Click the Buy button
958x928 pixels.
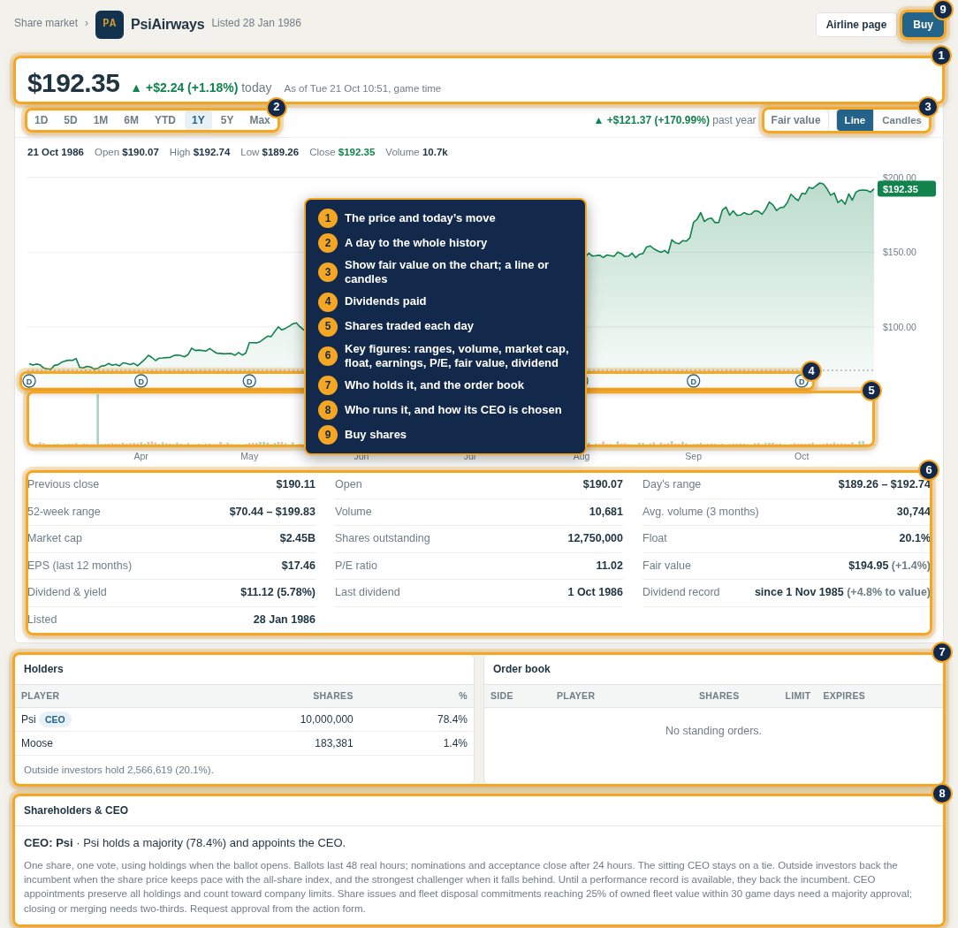(x=922, y=25)
